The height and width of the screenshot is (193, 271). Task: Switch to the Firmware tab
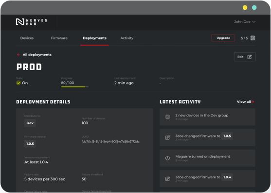point(59,38)
